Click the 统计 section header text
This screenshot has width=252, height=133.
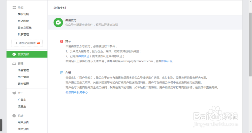tap(21, 116)
